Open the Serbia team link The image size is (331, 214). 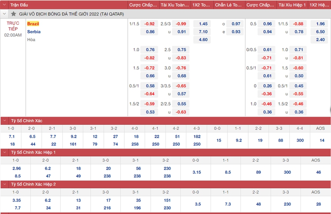34,32
